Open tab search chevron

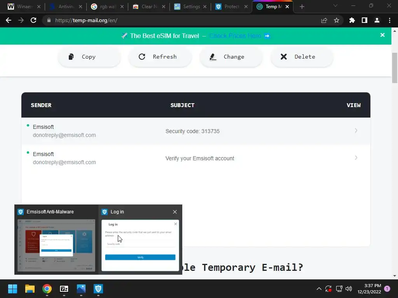tap(335, 5)
